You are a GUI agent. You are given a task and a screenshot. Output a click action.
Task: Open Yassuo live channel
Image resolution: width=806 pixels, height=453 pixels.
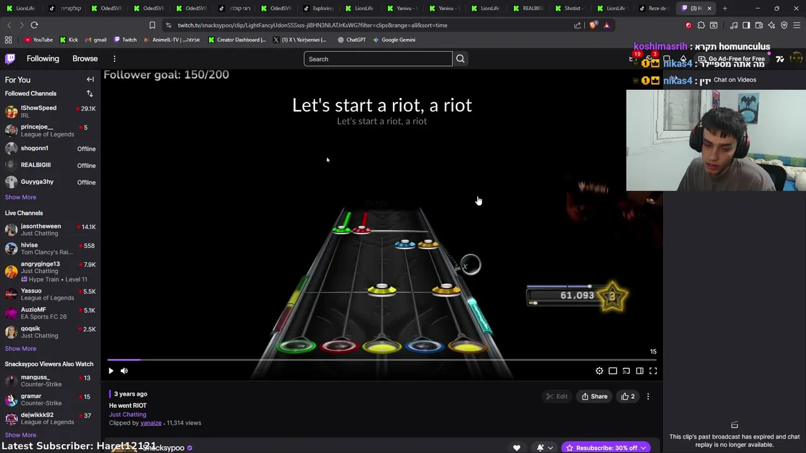[x=50, y=294]
